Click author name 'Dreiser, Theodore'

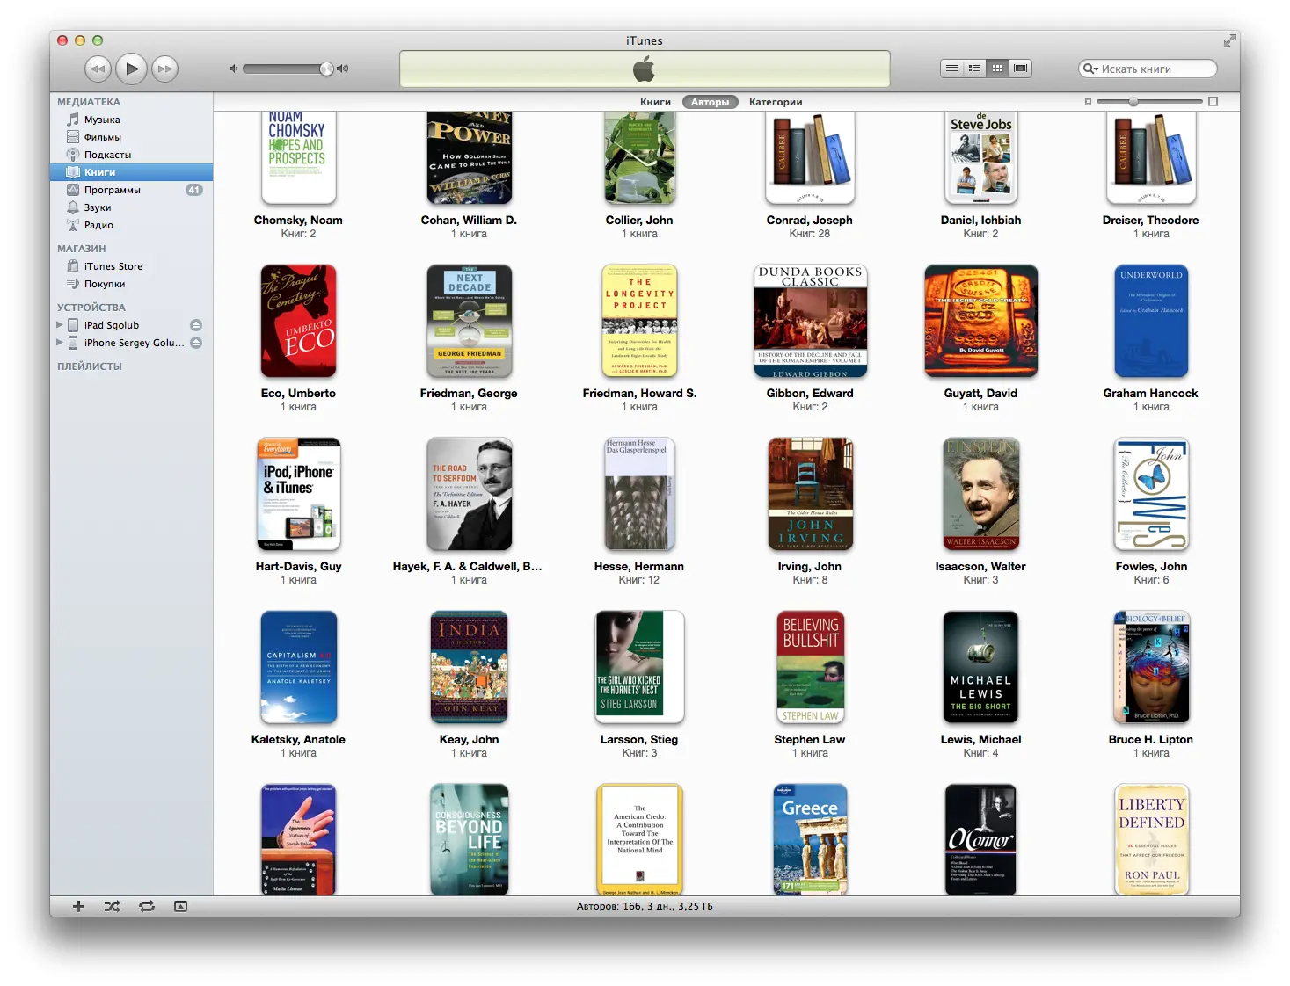[x=1151, y=221]
